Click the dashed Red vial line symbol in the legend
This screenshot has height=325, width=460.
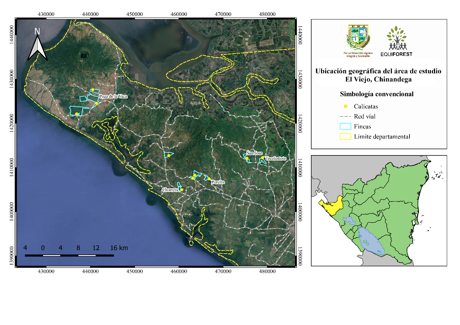(345, 117)
